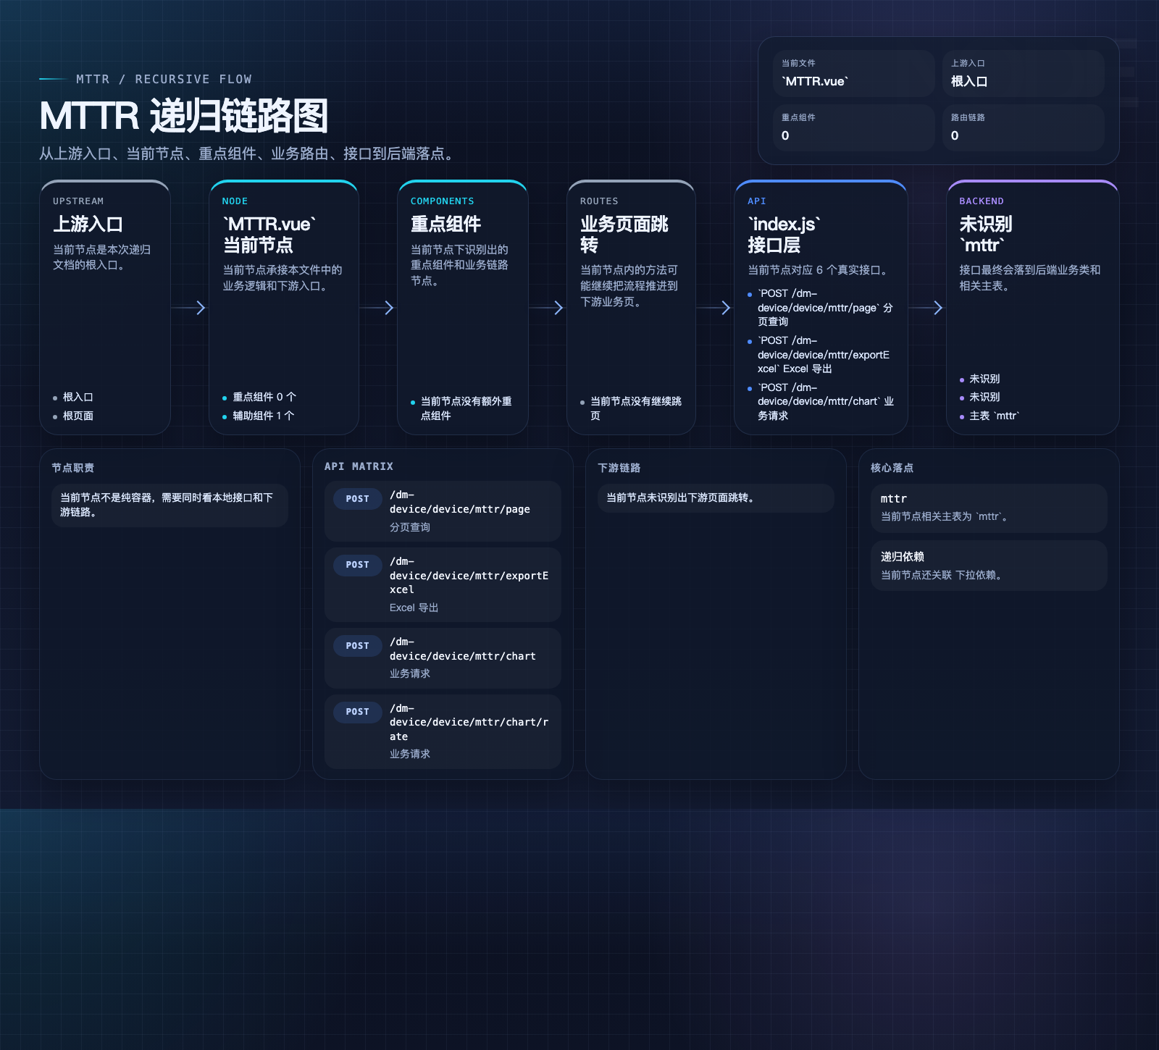1159x1050 pixels.
Task: Click the '辅助组件 1 个' bullet
Action: [259, 416]
